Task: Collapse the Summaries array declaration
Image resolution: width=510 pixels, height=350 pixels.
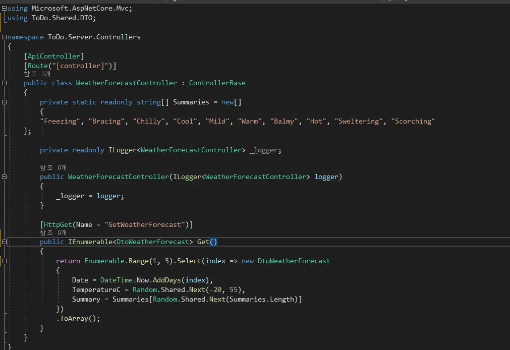Action: tap(4, 102)
